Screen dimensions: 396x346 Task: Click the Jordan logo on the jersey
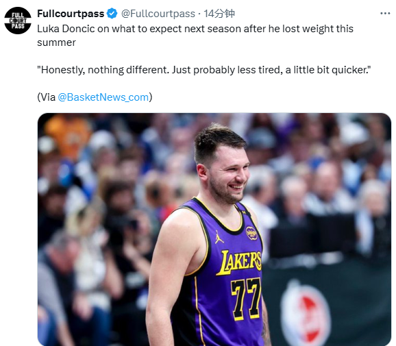[219, 237]
